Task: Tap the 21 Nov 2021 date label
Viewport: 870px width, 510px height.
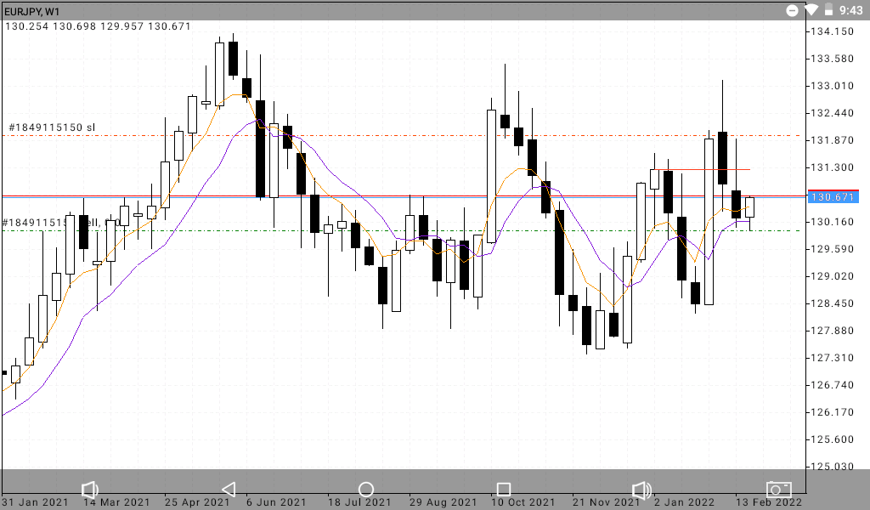Action: tap(606, 502)
